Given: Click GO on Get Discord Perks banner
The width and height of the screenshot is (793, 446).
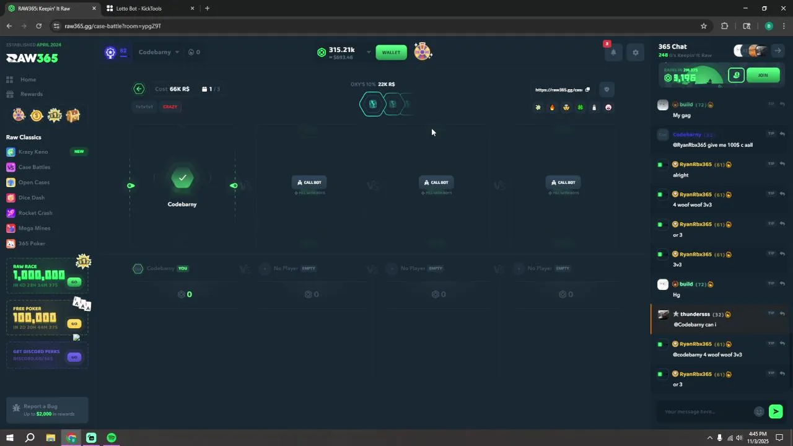Looking at the screenshot, I should coord(74,357).
